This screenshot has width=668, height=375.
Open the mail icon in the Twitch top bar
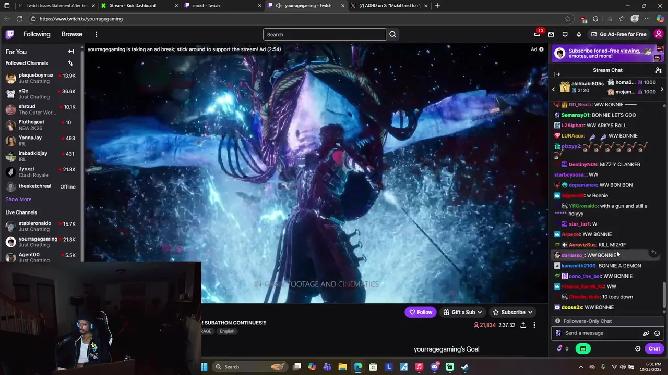point(551,34)
